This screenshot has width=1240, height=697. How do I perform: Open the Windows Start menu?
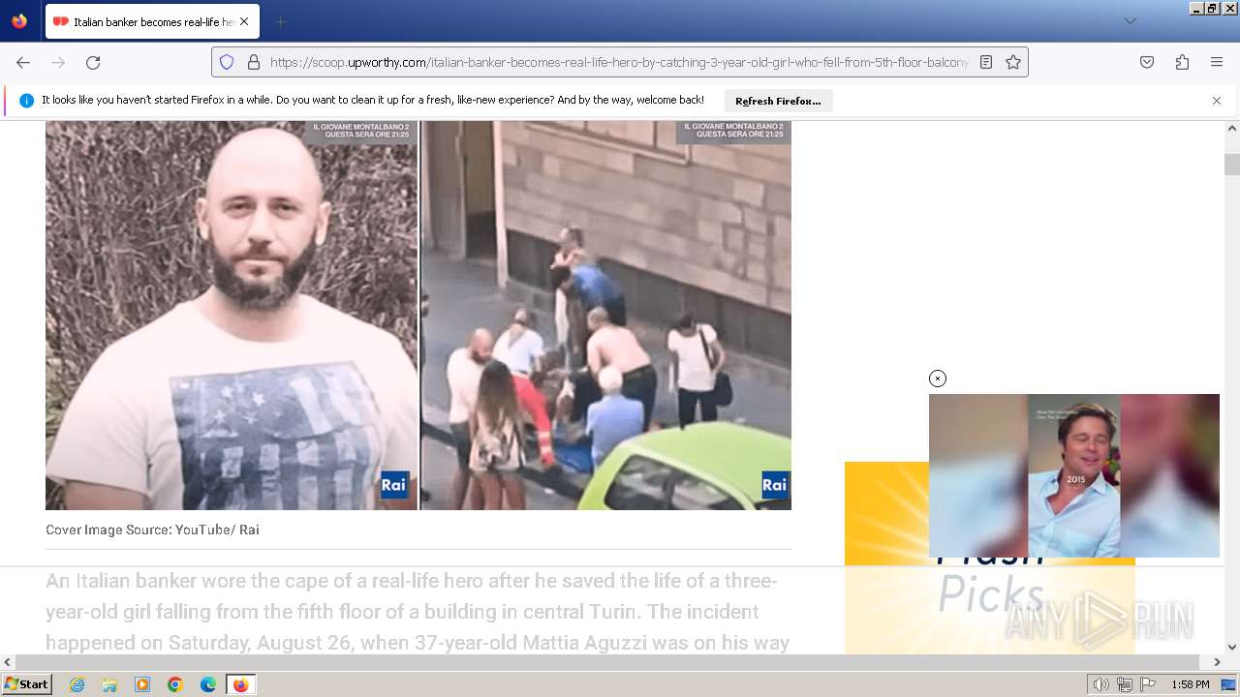pos(27,684)
